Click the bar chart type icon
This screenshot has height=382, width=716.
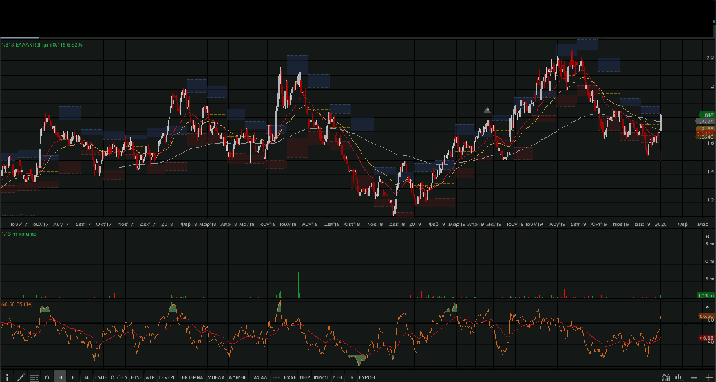pyautogui.click(x=679, y=377)
